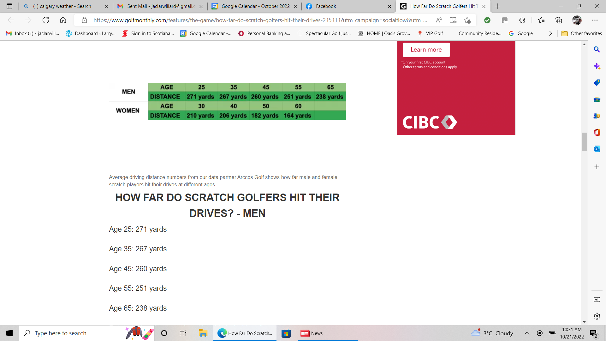
Task: Click the CIBC Learn more button
Action: pos(426,50)
